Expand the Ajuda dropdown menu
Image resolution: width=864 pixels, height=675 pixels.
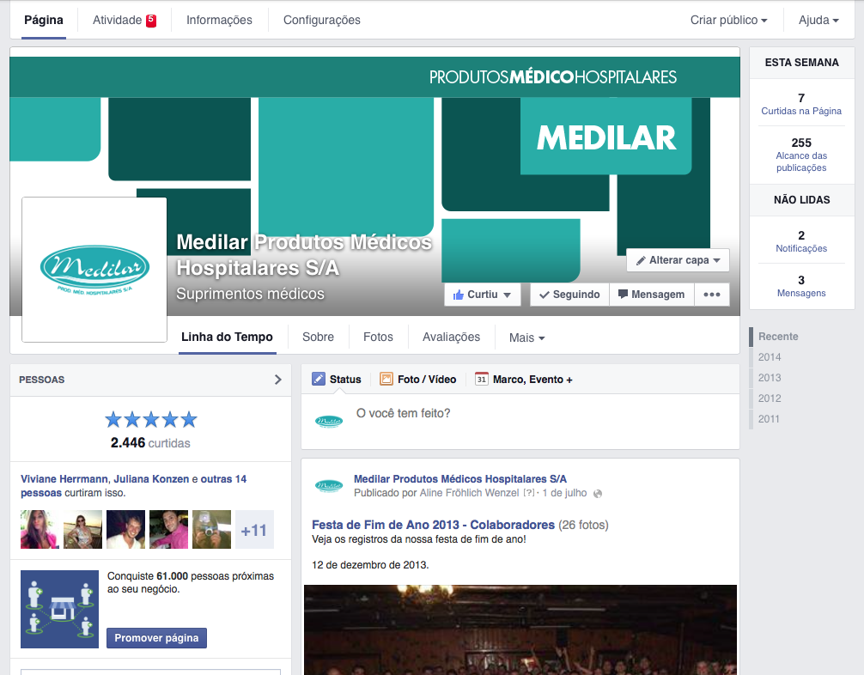(x=818, y=20)
